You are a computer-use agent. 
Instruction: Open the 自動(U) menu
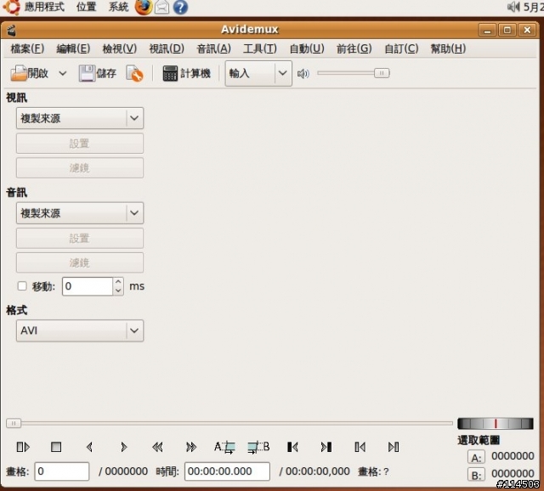307,48
